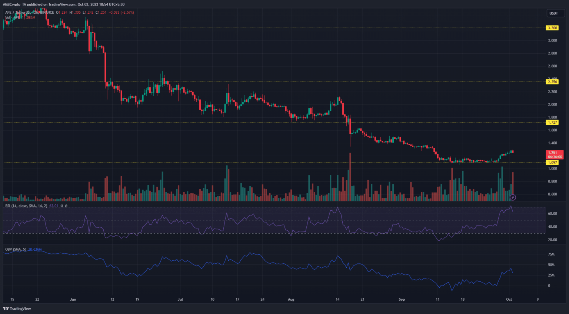
Task: Click the OBV value 30.616M in legend
Action: (x=35, y=249)
